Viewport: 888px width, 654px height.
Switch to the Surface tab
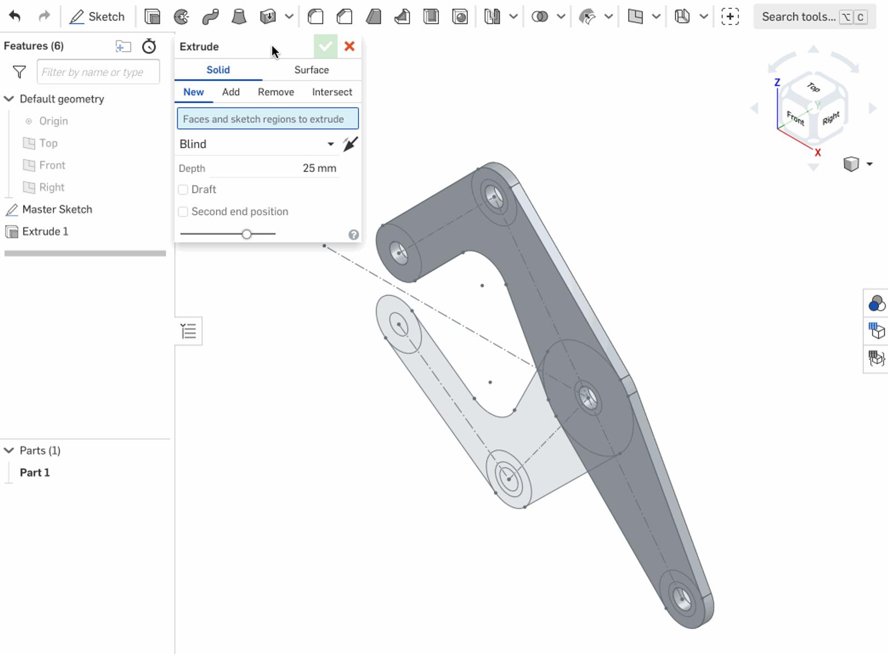pos(311,70)
